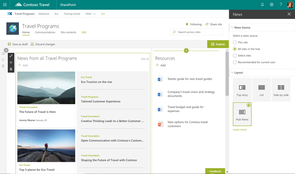Viewport: 295px width, 174px height.
Task: Click Add under Resources heading
Action: click(x=161, y=65)
